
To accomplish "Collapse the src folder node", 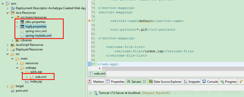I will coord(7,54).
